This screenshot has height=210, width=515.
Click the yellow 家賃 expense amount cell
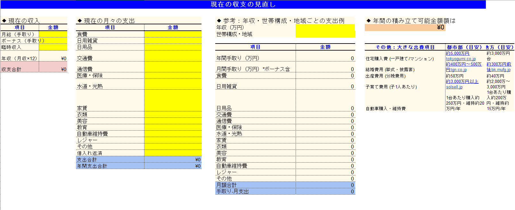[173, 108]
